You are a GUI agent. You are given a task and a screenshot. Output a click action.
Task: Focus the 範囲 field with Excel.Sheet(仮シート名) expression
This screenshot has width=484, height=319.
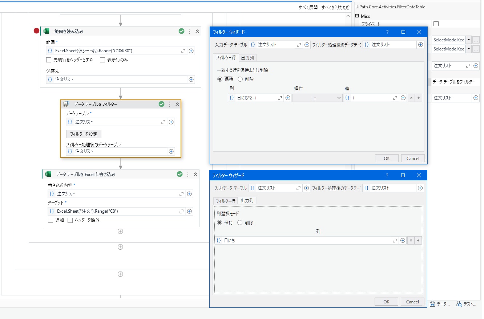tap(117, 51)
